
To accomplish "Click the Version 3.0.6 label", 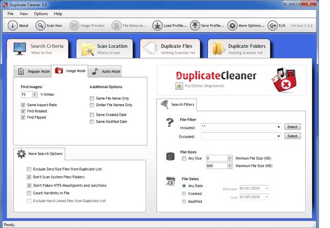I will point(301,25).
